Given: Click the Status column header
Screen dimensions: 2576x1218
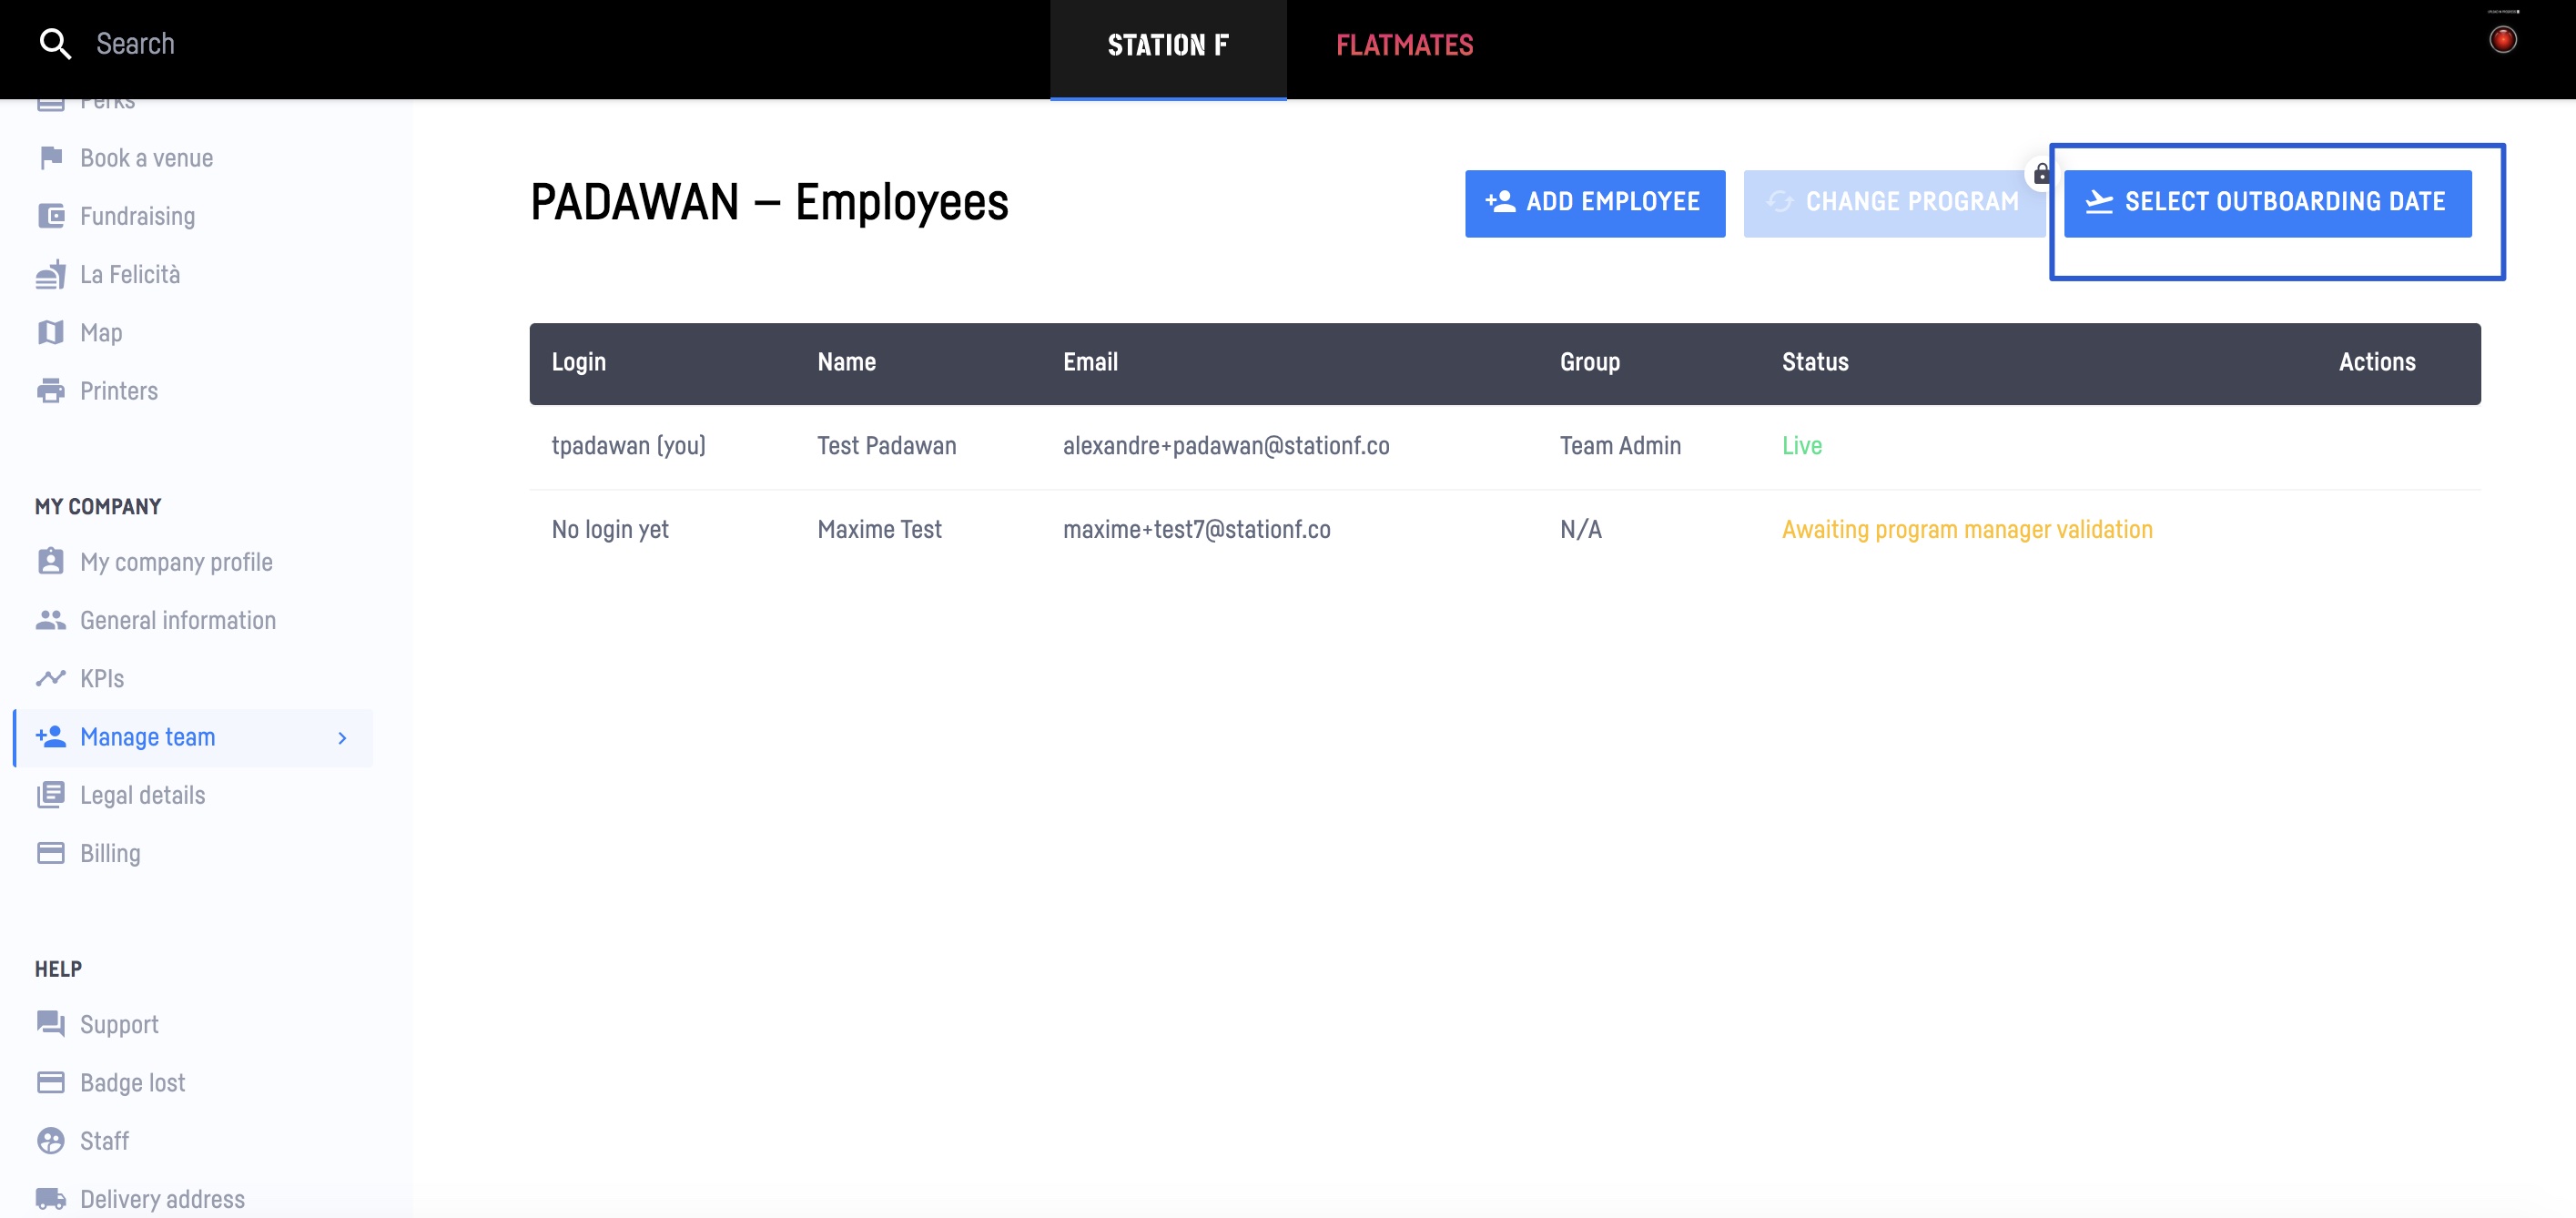Looking at the screenshot, I should (1815, 362).
